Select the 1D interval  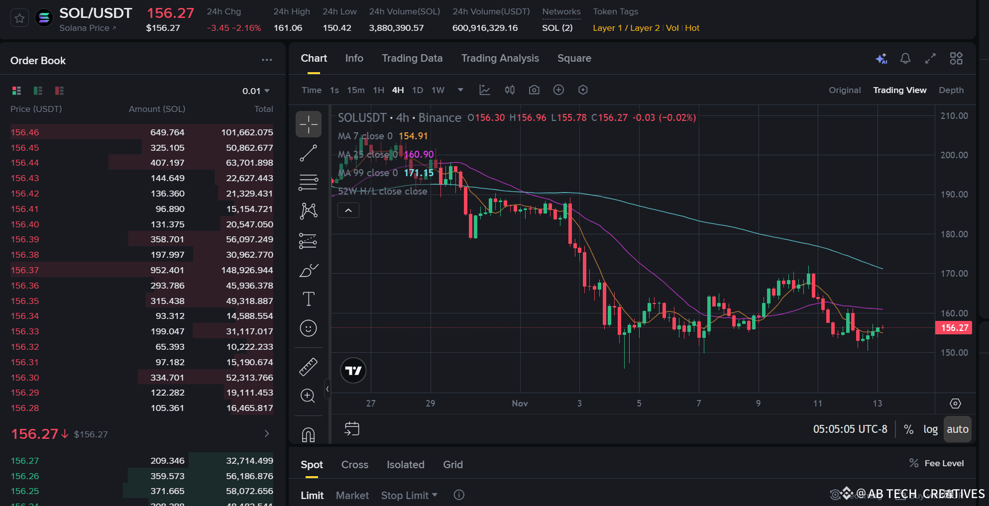tap(418, 90)
